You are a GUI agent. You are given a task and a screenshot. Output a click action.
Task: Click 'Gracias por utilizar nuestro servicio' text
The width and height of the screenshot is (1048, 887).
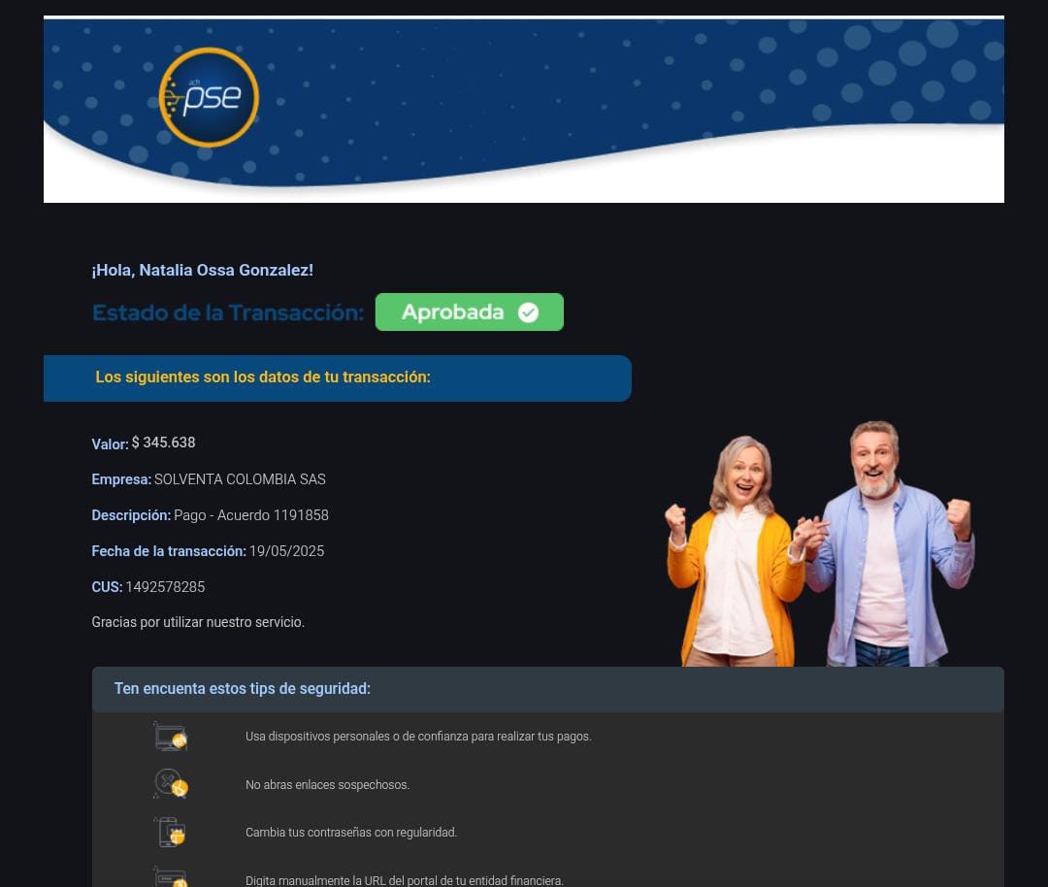click(198, 622)
